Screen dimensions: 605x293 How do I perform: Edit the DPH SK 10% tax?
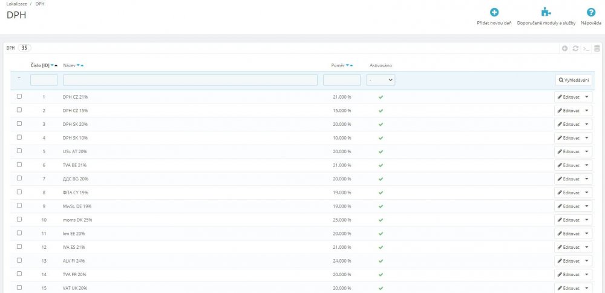click(x=569, y=138)
